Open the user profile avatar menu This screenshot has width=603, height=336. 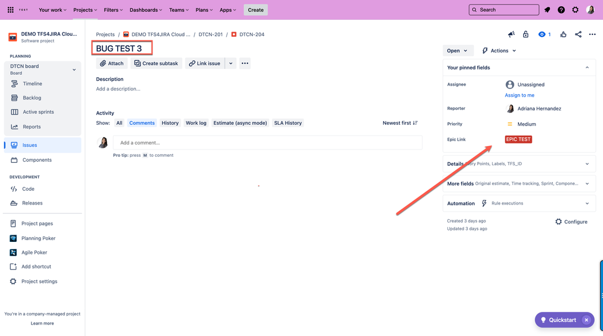(590, 10)
